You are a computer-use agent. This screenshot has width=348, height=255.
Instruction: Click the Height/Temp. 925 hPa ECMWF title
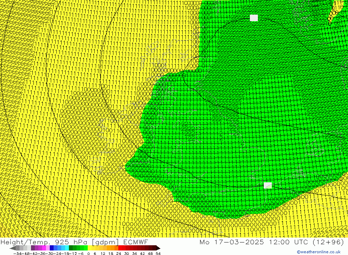(74, 242)
